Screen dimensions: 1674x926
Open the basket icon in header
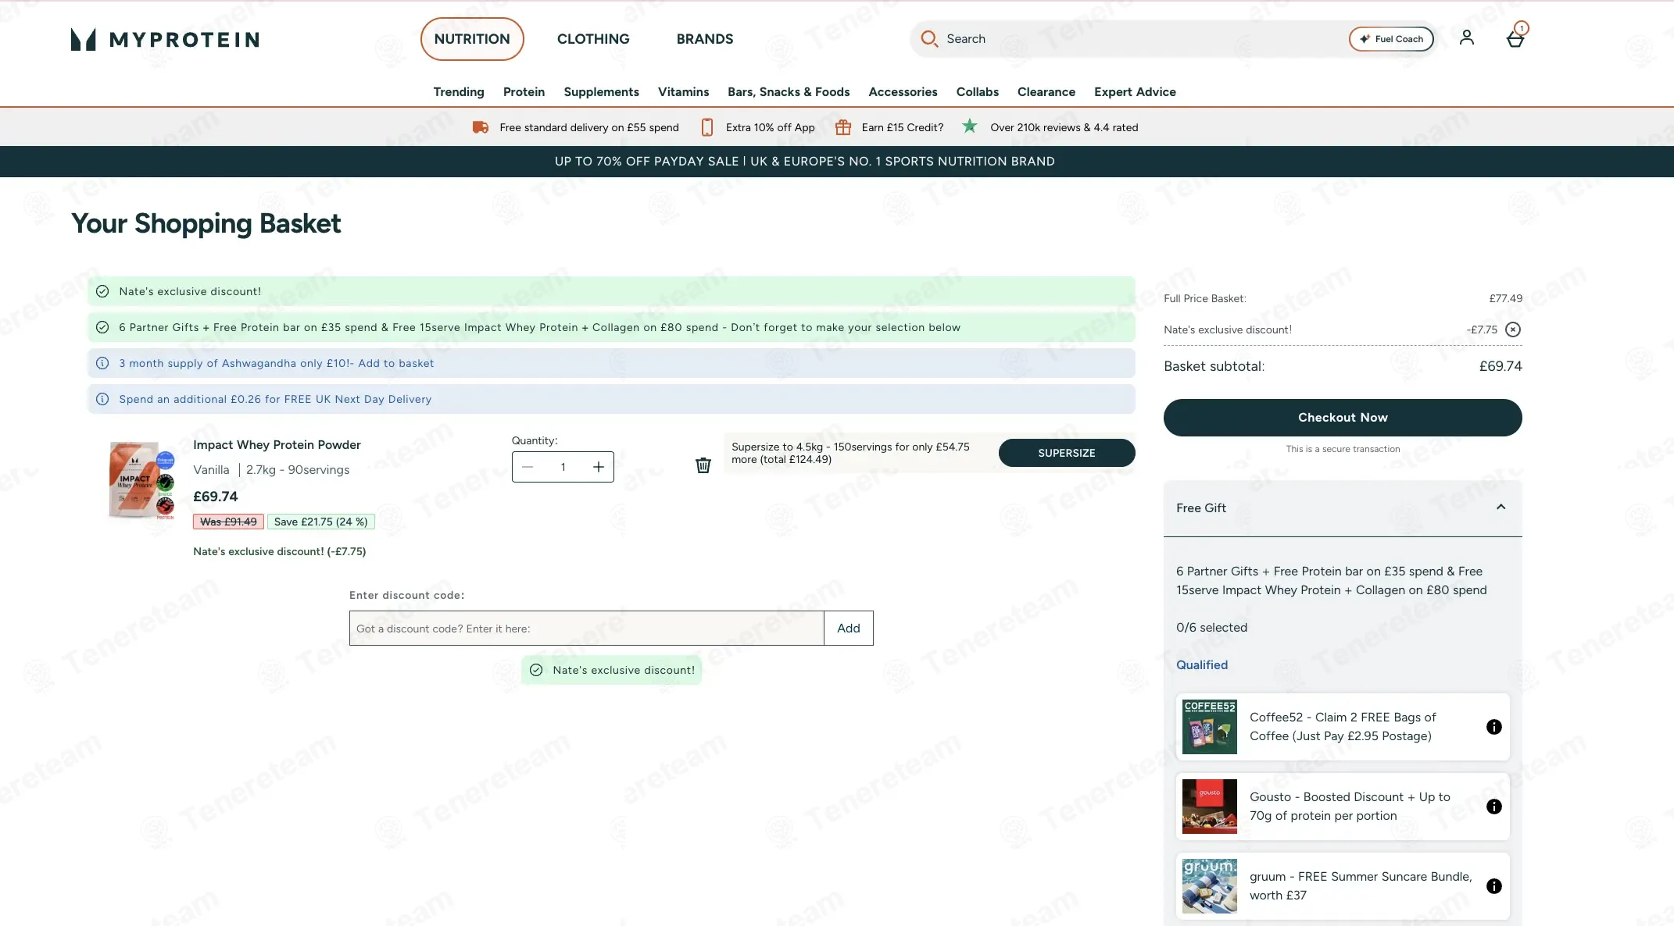pyautogui.click(x=1515, y=37)
